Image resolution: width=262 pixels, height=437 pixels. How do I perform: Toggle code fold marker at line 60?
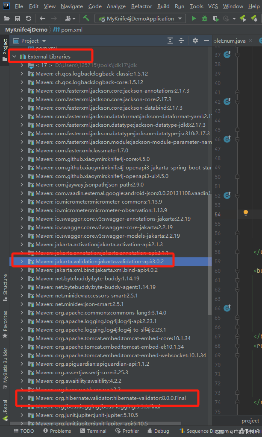pos(237,271)
